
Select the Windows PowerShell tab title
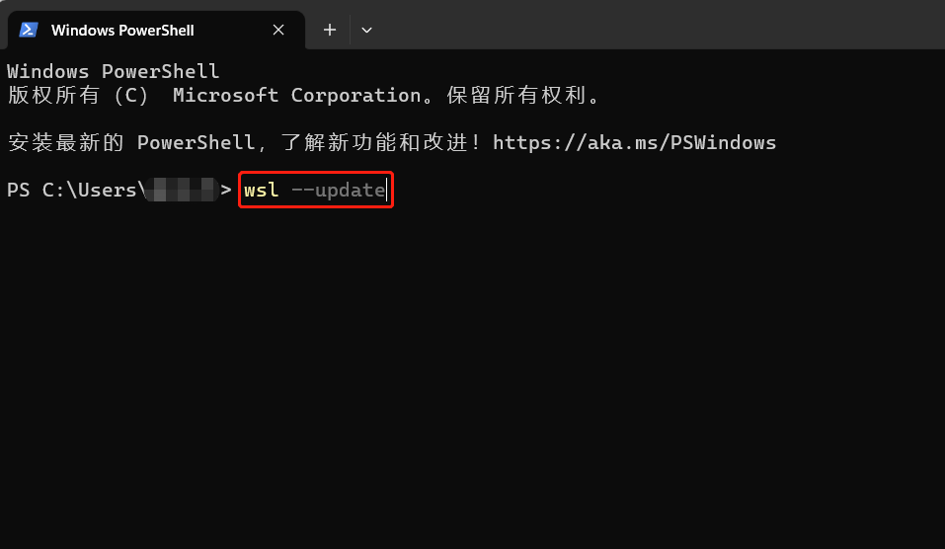(x=122, y=31)
